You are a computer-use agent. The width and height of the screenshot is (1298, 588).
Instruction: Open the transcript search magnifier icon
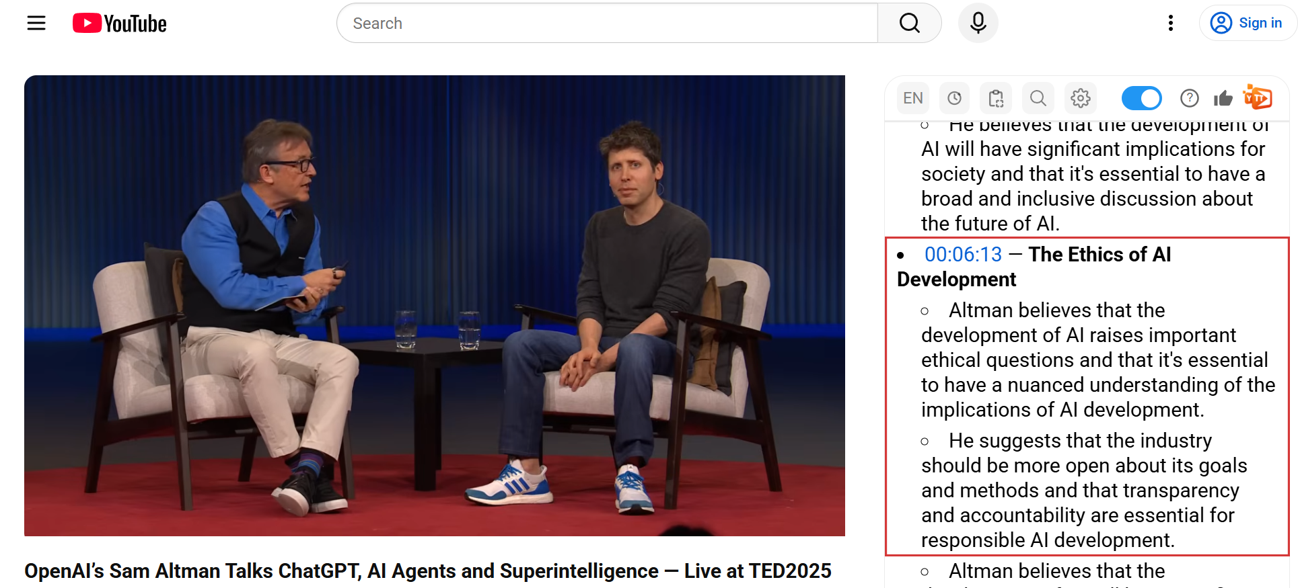click(1038, 99)
